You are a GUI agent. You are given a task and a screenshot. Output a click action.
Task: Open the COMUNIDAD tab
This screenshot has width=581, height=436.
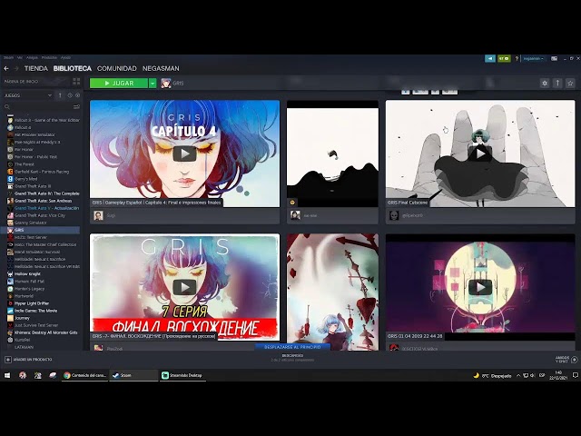pos(117,69)
